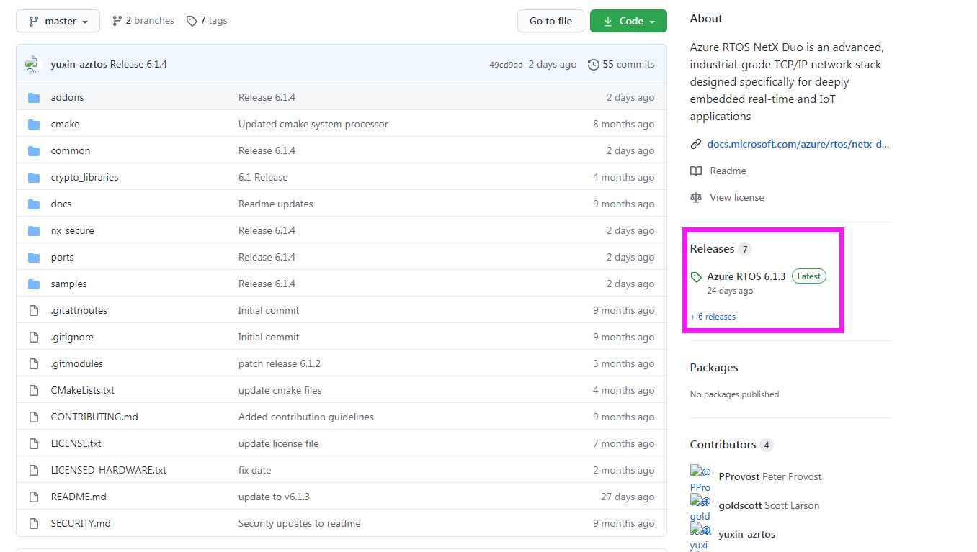Open commit 'fix date' message
Screen dimensions: 977x552
(x=255, y=470)
